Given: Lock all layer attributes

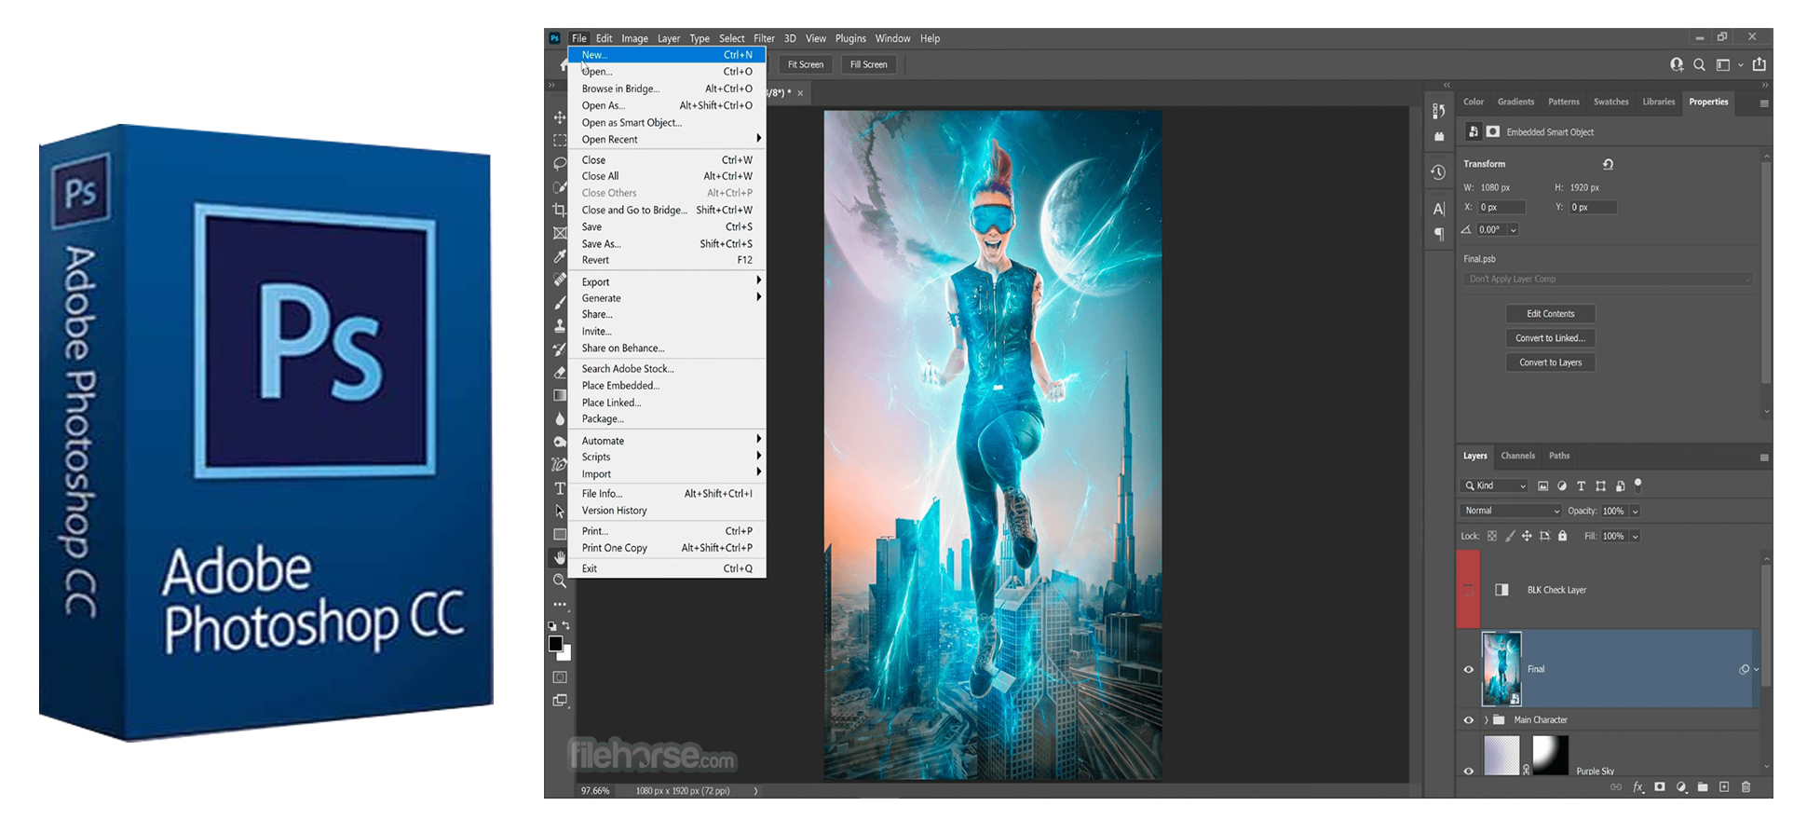Looking at the screenshot, I should pos(1563,536).
